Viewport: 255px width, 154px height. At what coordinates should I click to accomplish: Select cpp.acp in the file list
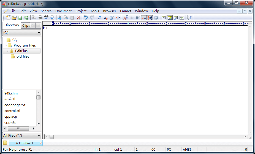[x=11, y=117]
